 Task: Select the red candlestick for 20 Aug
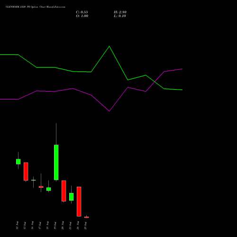pos(64,191)
